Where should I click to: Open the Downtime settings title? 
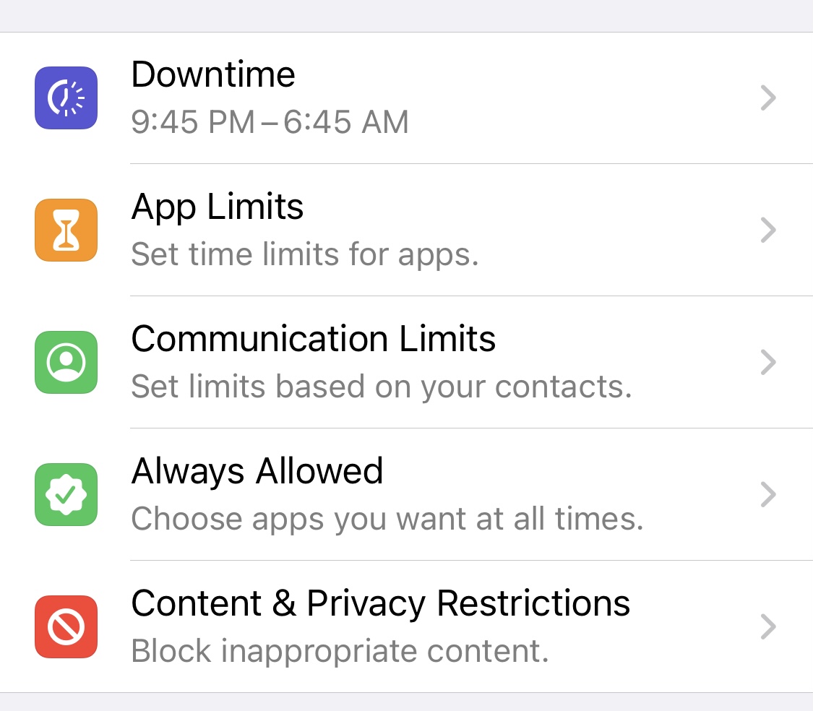click(x=213, y=74)
